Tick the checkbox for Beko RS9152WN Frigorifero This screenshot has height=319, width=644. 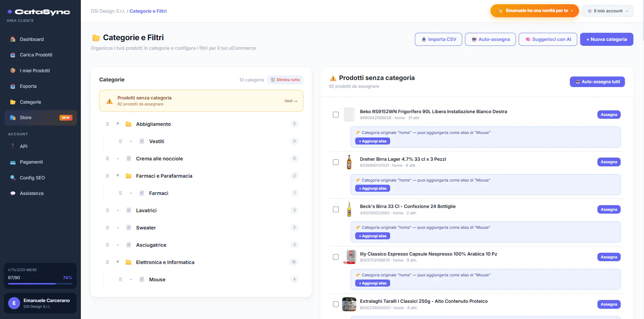(x=336, y=115)
